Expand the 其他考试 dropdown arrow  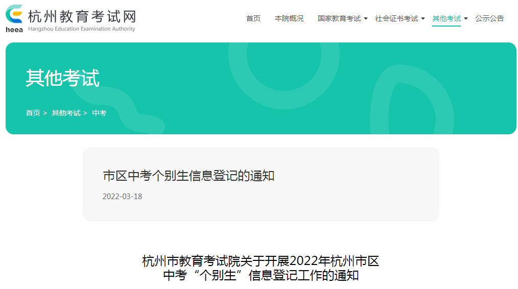click(466, 19)
